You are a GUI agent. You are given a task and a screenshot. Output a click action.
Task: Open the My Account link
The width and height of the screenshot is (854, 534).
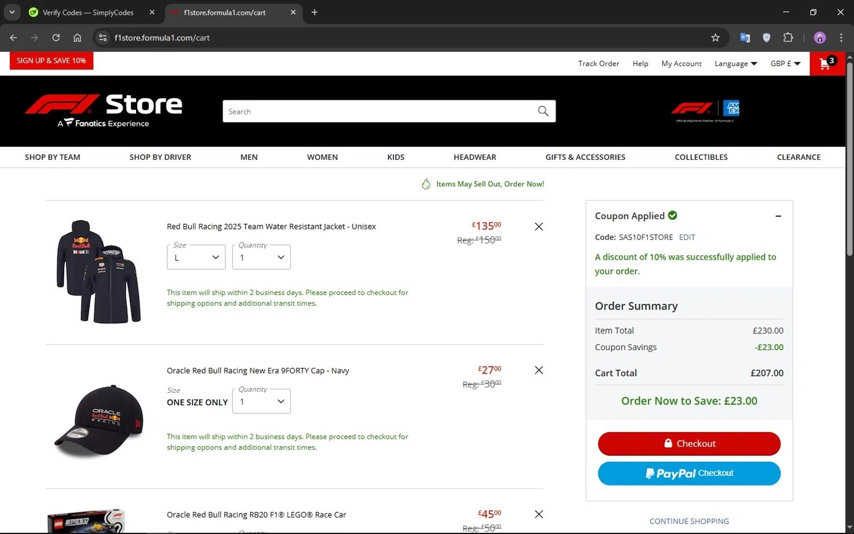point(681,64)
